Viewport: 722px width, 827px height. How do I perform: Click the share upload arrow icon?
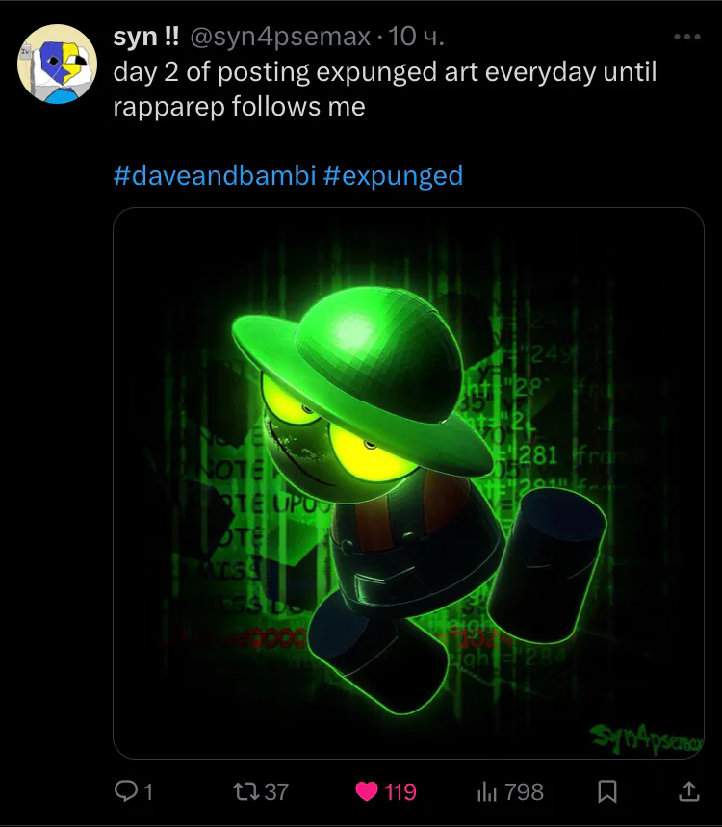[688, 791]
